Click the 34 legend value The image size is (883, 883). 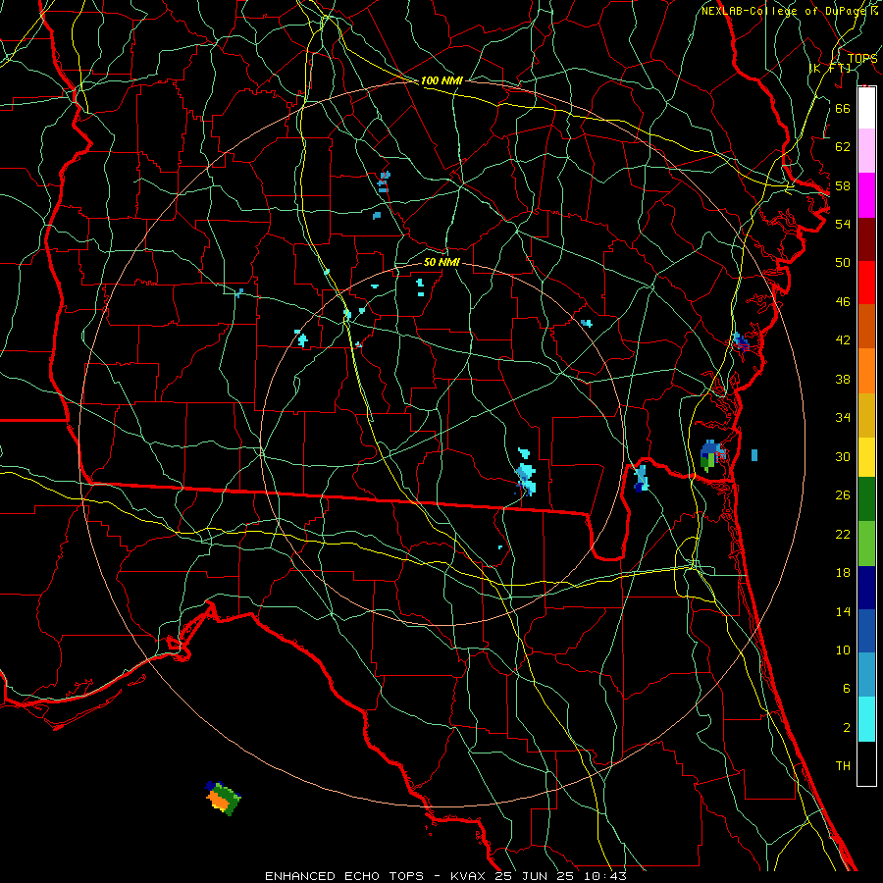[843, 418]
